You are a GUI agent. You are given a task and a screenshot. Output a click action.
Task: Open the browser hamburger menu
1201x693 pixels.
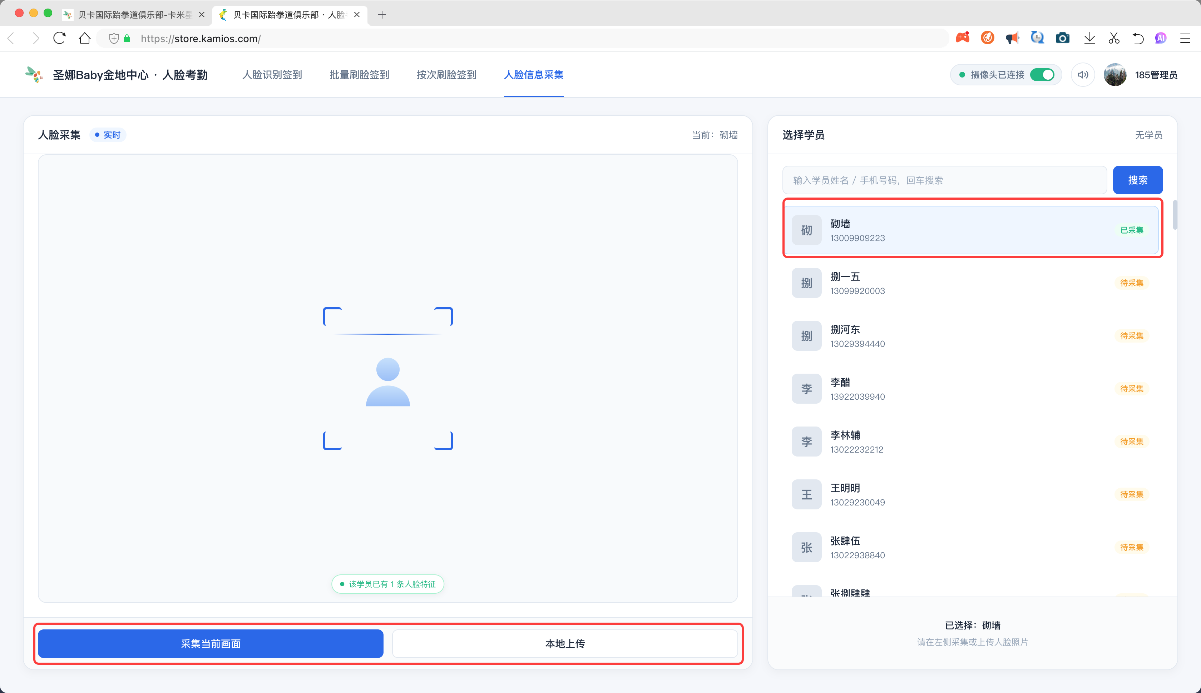coord(1185,38)
